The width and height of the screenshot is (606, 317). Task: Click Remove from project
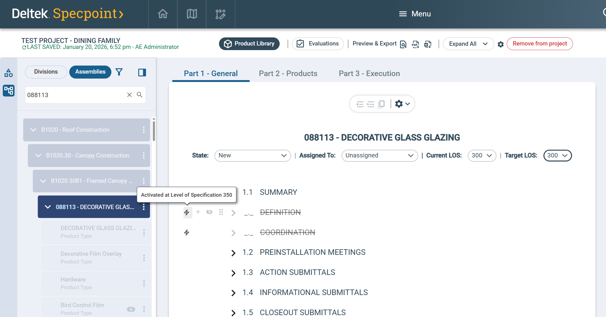point(540,44)
